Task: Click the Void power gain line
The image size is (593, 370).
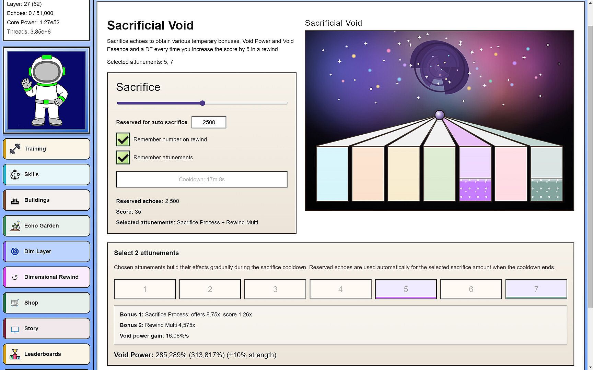Action: tap(154, 336)
